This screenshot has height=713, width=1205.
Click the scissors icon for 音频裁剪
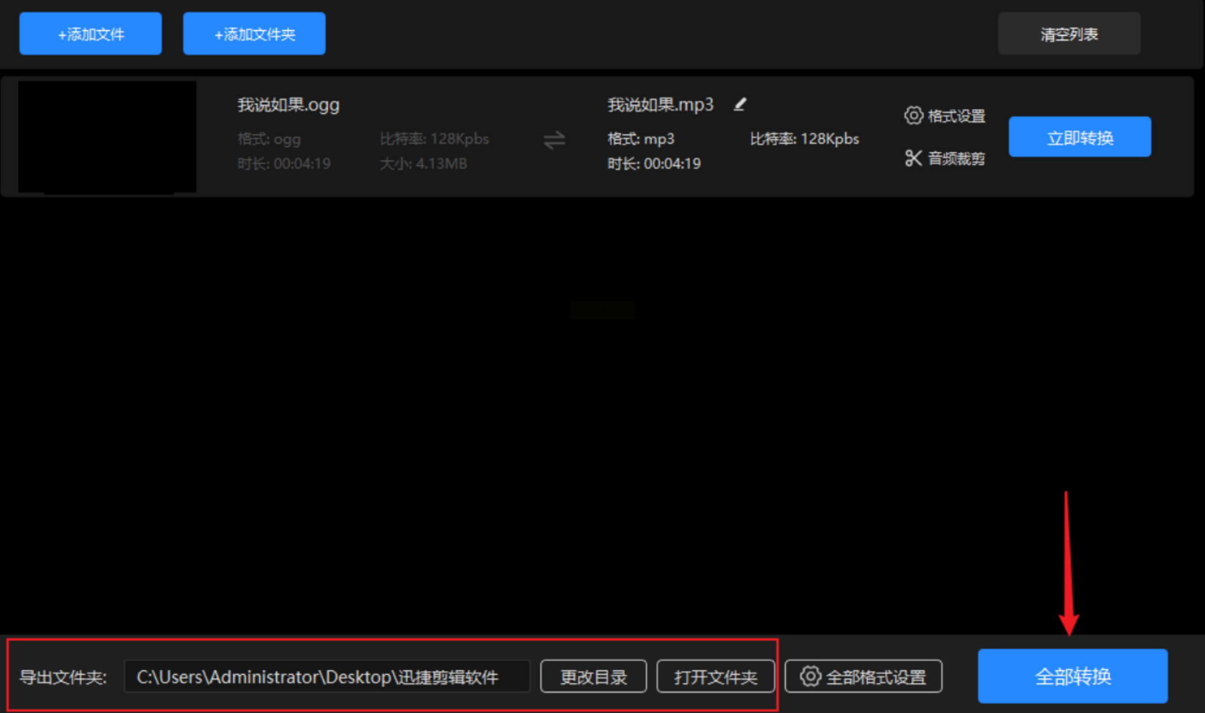tap(913, 158)
